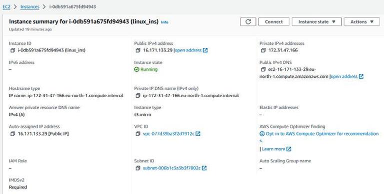Image resolution: width=384 pixels, height=194 pixels.
Task: Copy the VPC ID
Action: 138,134
